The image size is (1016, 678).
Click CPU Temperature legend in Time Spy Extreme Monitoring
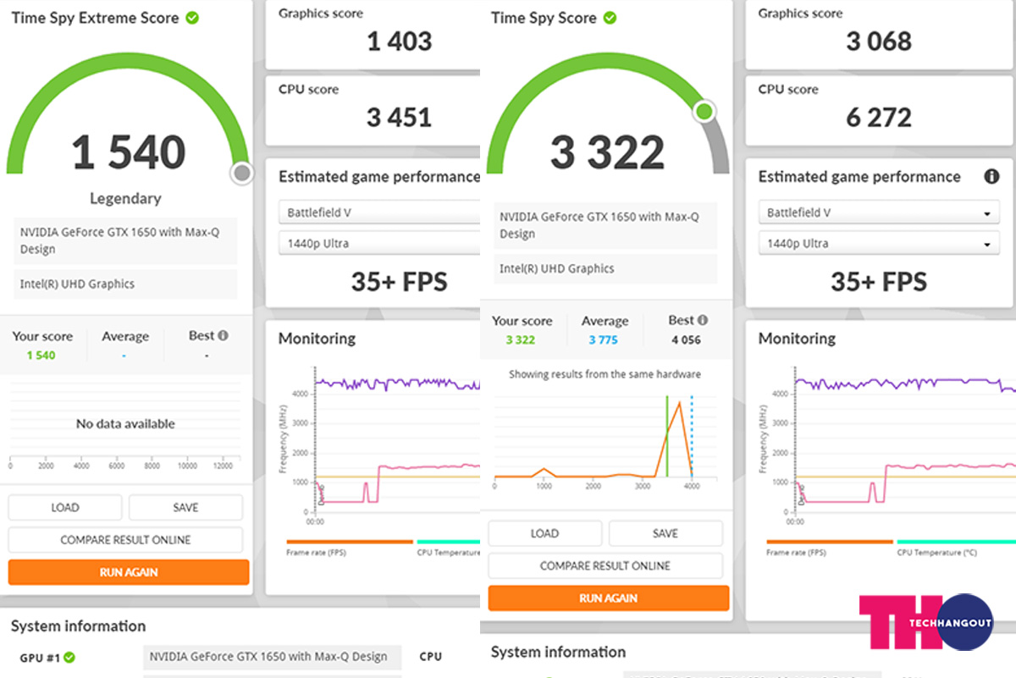pyautogui.click(x=449, y=553)
